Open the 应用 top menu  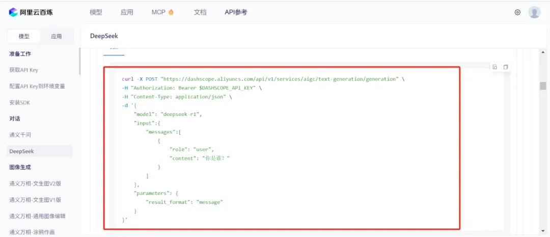127,12
